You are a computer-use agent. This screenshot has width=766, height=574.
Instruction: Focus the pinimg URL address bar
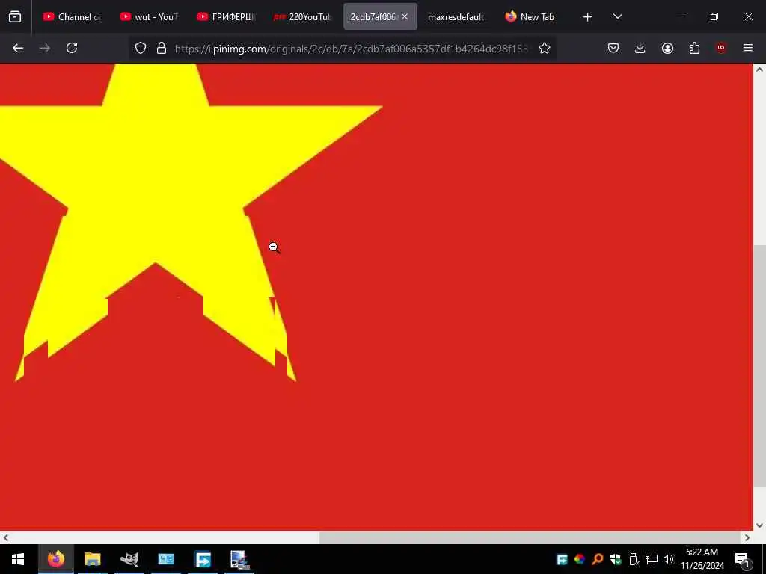pos(352,49)
